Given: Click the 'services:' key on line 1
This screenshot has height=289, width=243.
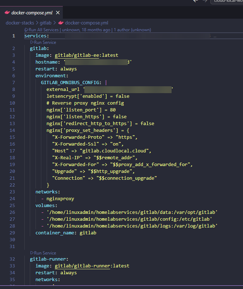Looking at the screenshot, I should pos(37,36).
